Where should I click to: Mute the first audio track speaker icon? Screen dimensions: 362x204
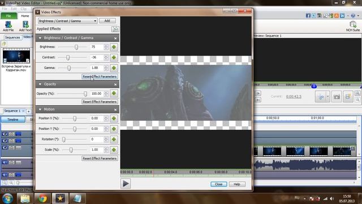(x=5, y=163)
